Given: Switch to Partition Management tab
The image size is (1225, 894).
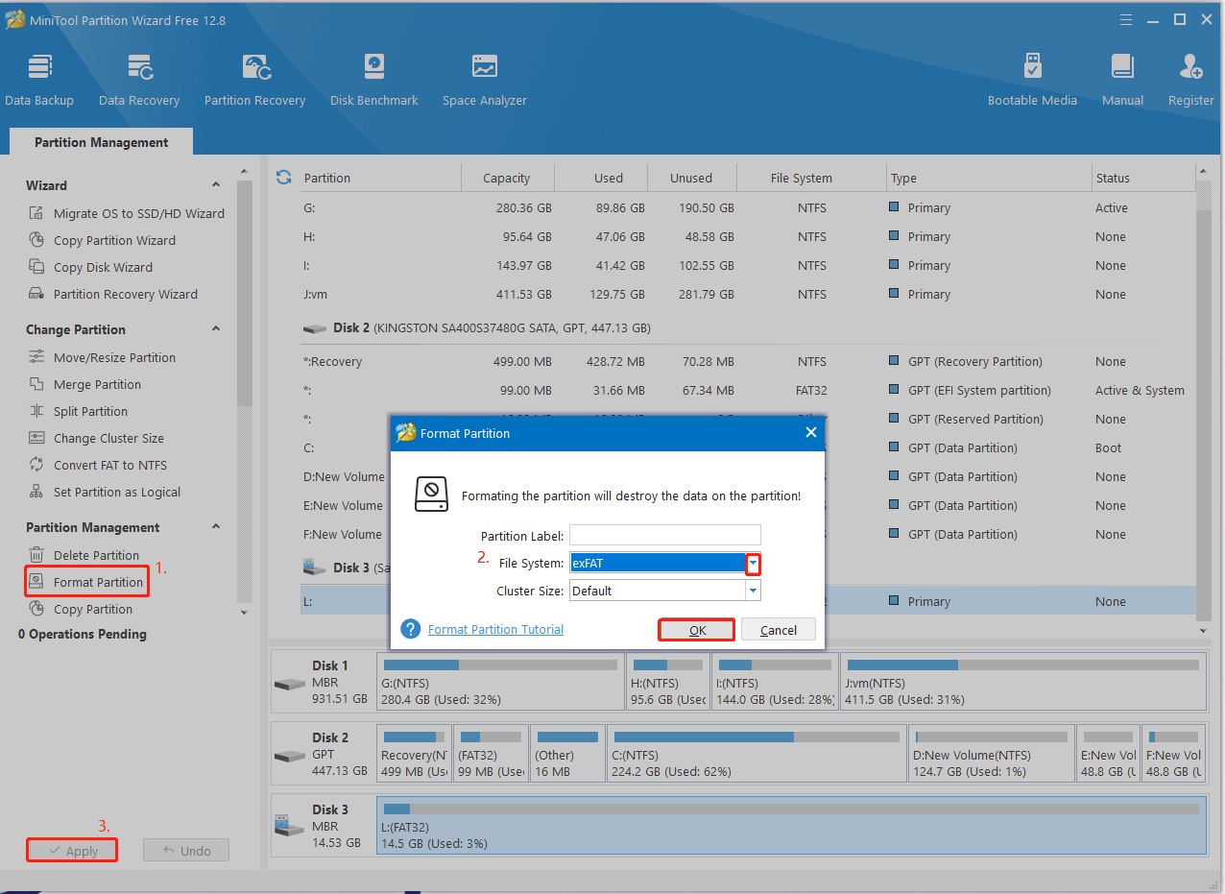Looking at the screenshot, I should [x=101, y=142].
